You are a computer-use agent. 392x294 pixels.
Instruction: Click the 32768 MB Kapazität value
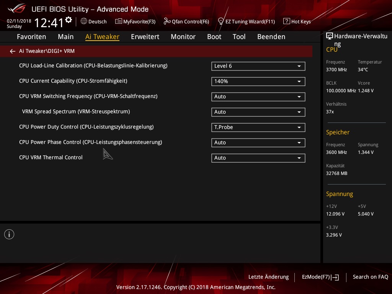337,173
